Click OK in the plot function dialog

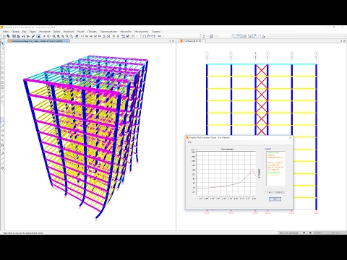coord(275,199)
